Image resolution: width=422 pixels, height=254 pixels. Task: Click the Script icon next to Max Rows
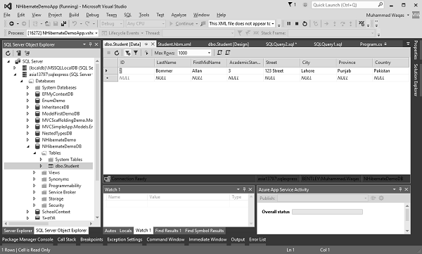pos(219,53)
